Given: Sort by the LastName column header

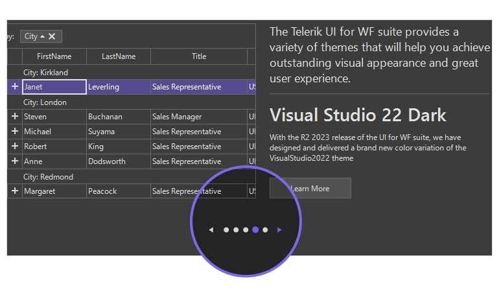Looking at the screenshot, I should (119, 56).
